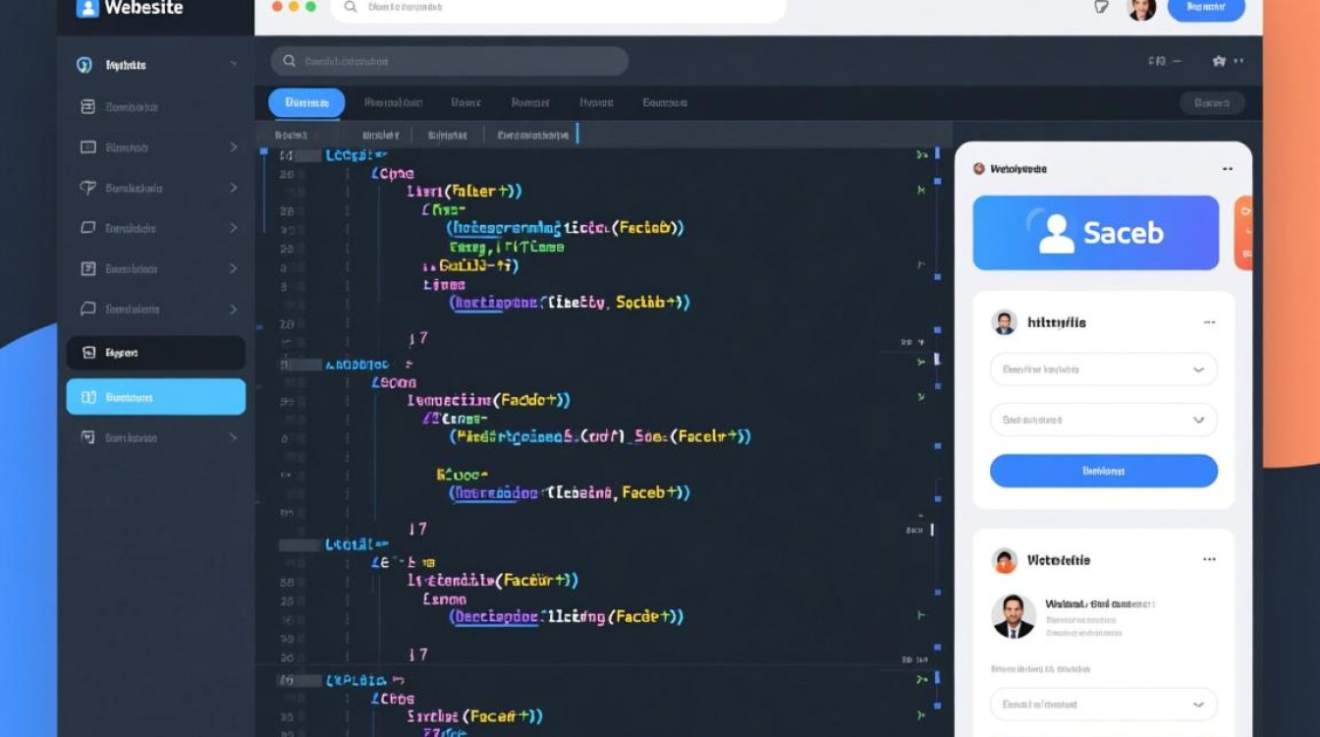Open the second dropdown in the hihtnfiis card
This screenshot has height=737, width=1320.
point(1104,420)
